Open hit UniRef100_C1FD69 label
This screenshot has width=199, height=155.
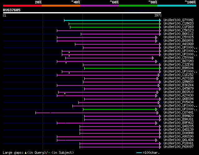[x=178, y=27]
